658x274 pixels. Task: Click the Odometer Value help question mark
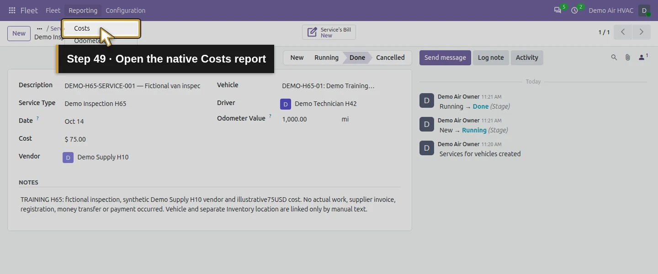(270, 116)
